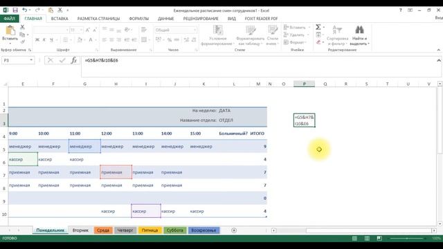Choose font color A icon
This screenshot has height=249, width=443.
click(91, 40)
